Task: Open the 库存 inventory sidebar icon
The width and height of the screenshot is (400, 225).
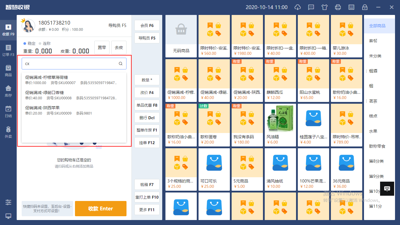Action: click(x=8, y=91)
